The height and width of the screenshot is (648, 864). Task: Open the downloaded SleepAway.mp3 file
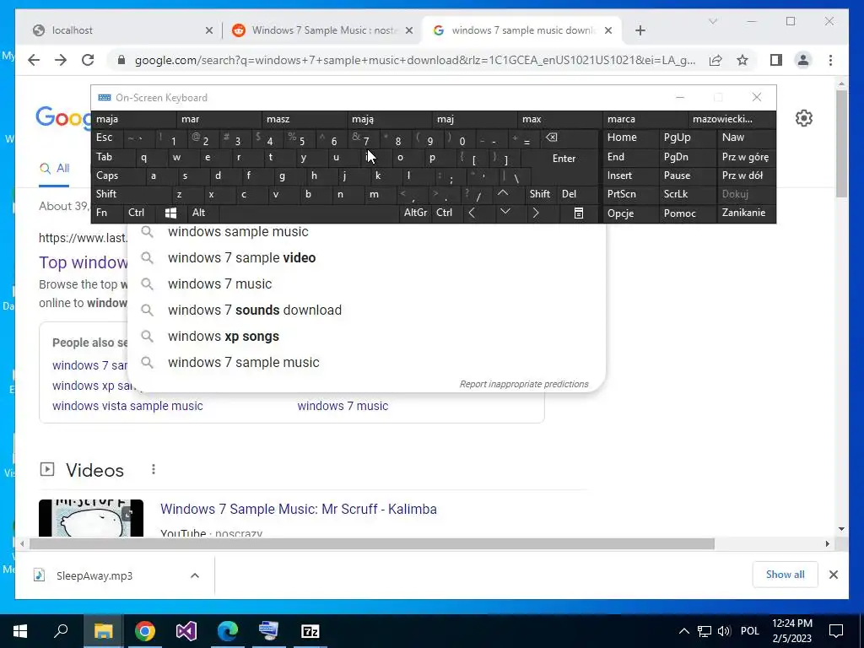pos(94,575)
